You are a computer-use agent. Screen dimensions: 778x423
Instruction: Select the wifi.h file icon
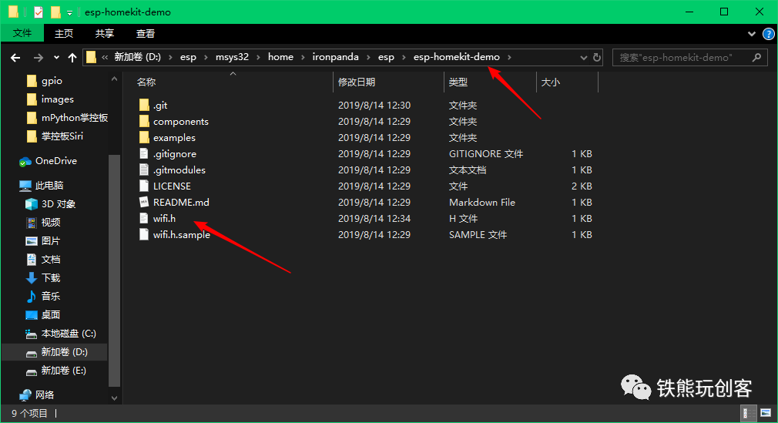click(x=144, y=218)
